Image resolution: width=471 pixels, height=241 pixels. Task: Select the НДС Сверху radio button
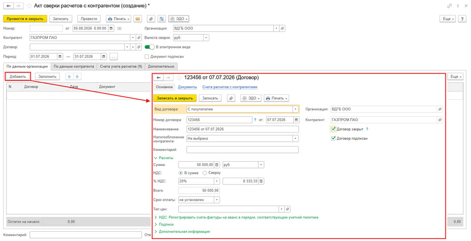click(x=205, y=173)
